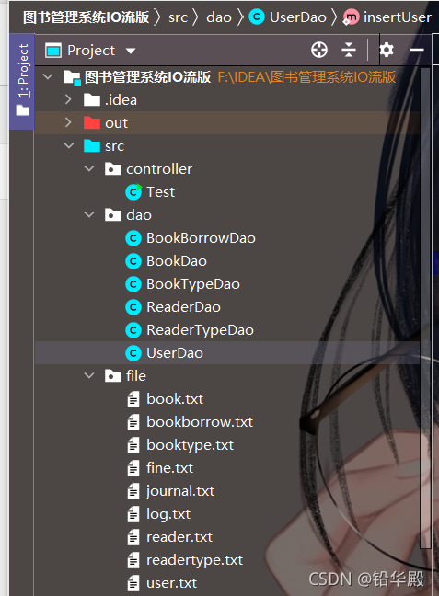Collapse the dao package arrow
The image size is (439, 596).
[89, 214]
